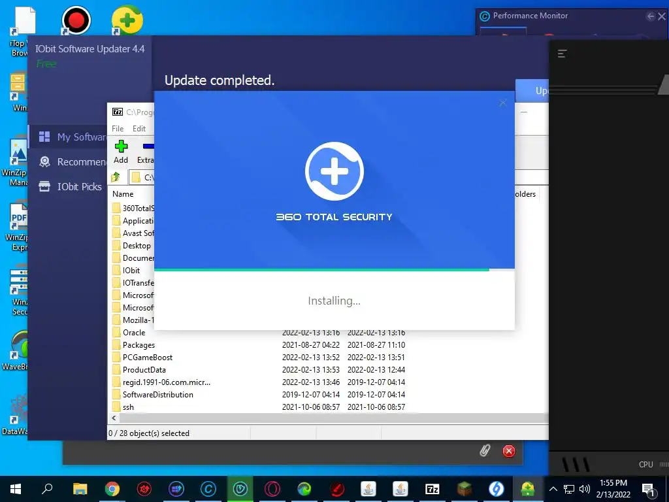Show hidden system tray icons

[x=553, y=489]
